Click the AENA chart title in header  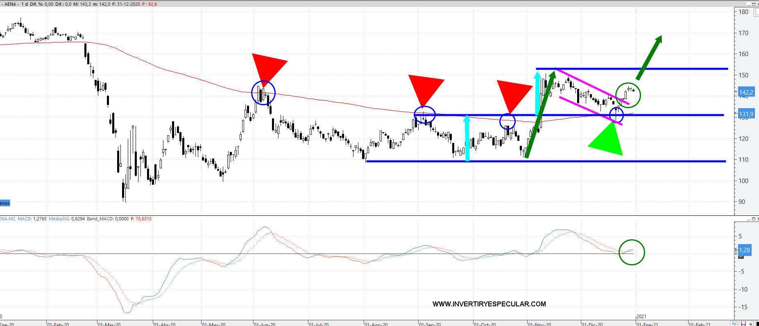pyautogui.click(x=11, y=4)
